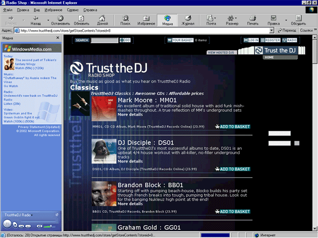The width and height of the screenshot is (318, 238).
Task: Open the Сервис menu
Action: point(72,10)
